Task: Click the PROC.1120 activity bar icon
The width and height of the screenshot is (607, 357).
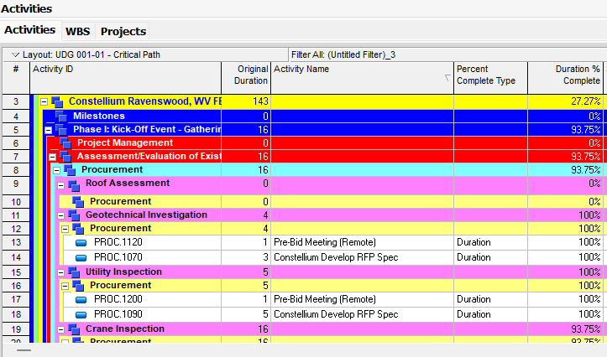Action: pos(81,243)
